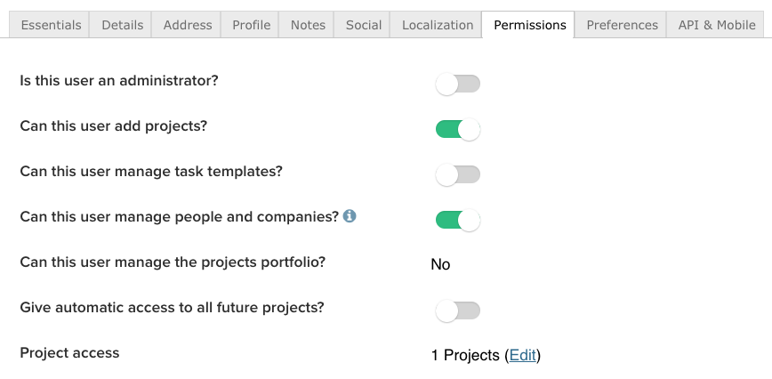The image size is (772, 379).
Task: Switch to the Details tab
Action: (x=123, y=25)
